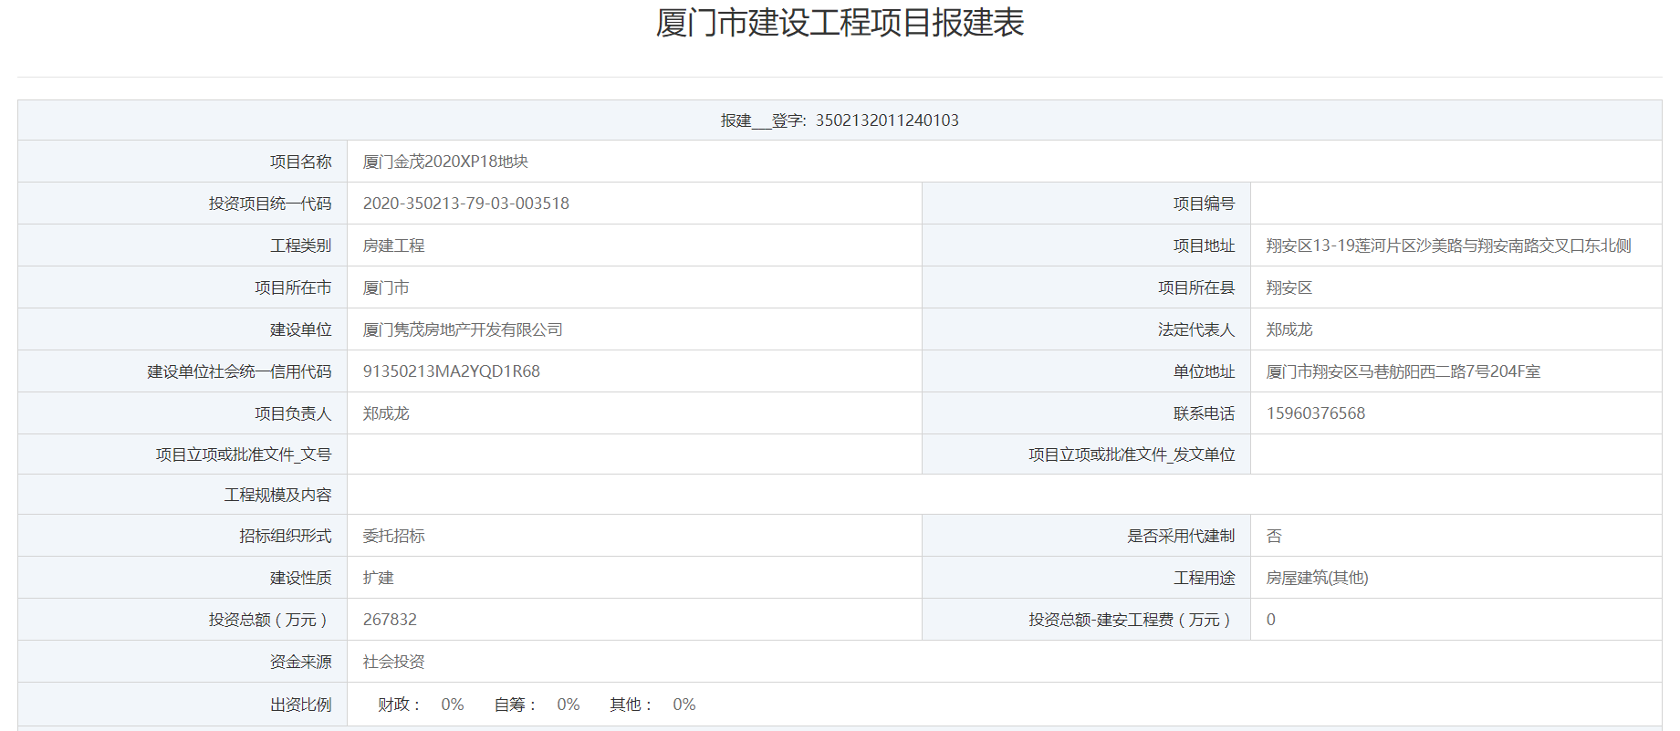Image resolution: width=1680 pixels, height=731 pixels.
Task: Select the 房建工程 category value
Action: click(x=393, y=245)
